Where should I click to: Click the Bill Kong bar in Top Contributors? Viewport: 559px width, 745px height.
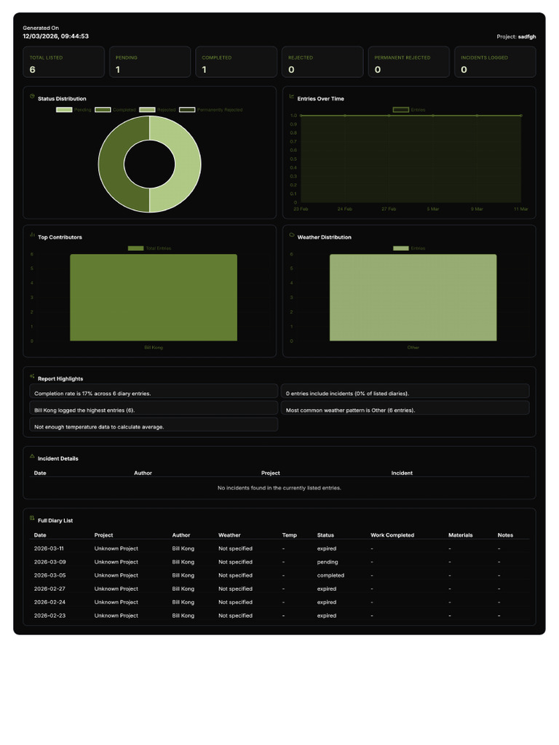[x=154, y=298]
